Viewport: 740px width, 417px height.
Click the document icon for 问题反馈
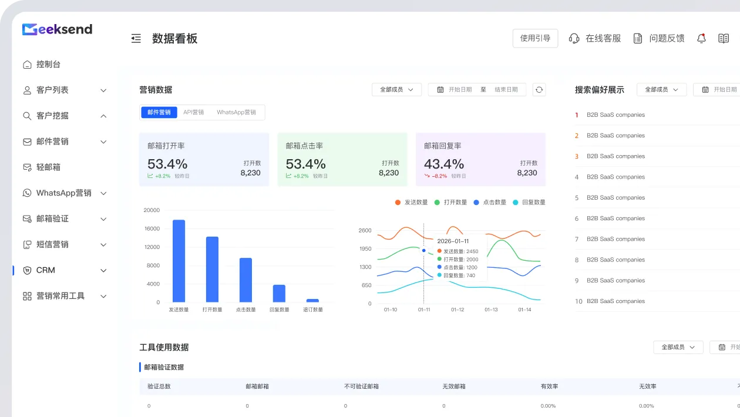(x=637, y=39)
